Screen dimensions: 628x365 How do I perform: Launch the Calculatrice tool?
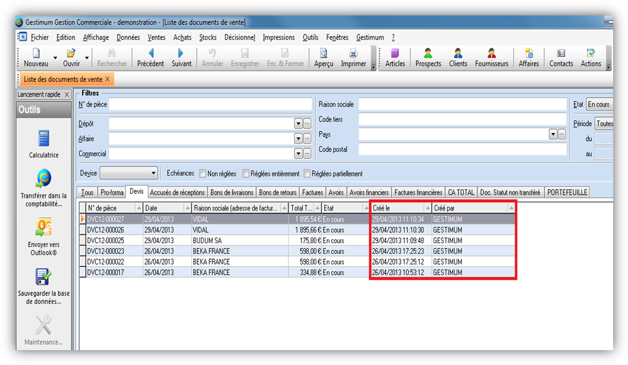click(43, 139)
